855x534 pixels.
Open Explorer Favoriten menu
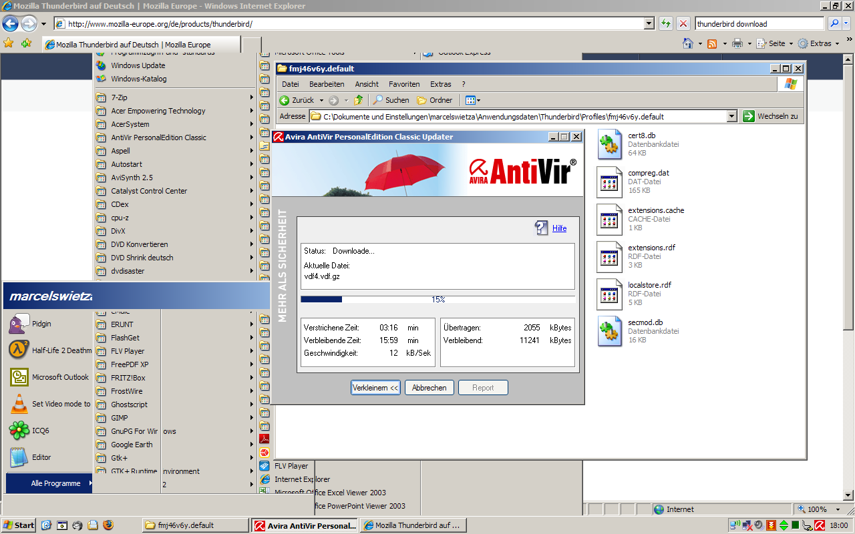(x=404, y=84)
